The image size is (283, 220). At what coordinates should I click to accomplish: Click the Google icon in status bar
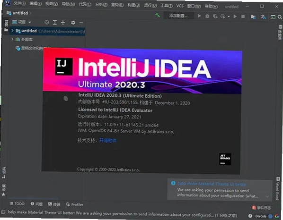tap(277, 216)
